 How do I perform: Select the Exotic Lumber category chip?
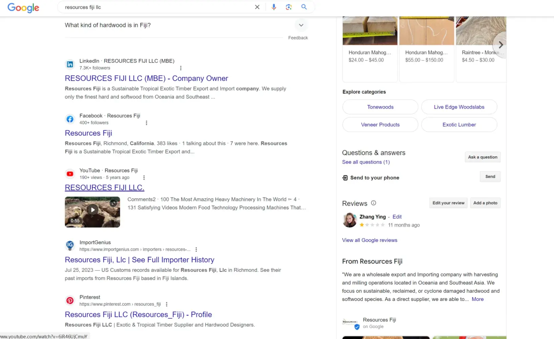pos(459,125)
